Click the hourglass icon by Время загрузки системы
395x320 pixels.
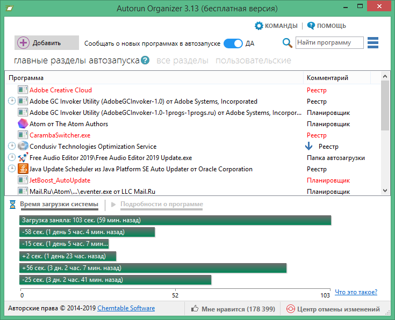[12, 205]
